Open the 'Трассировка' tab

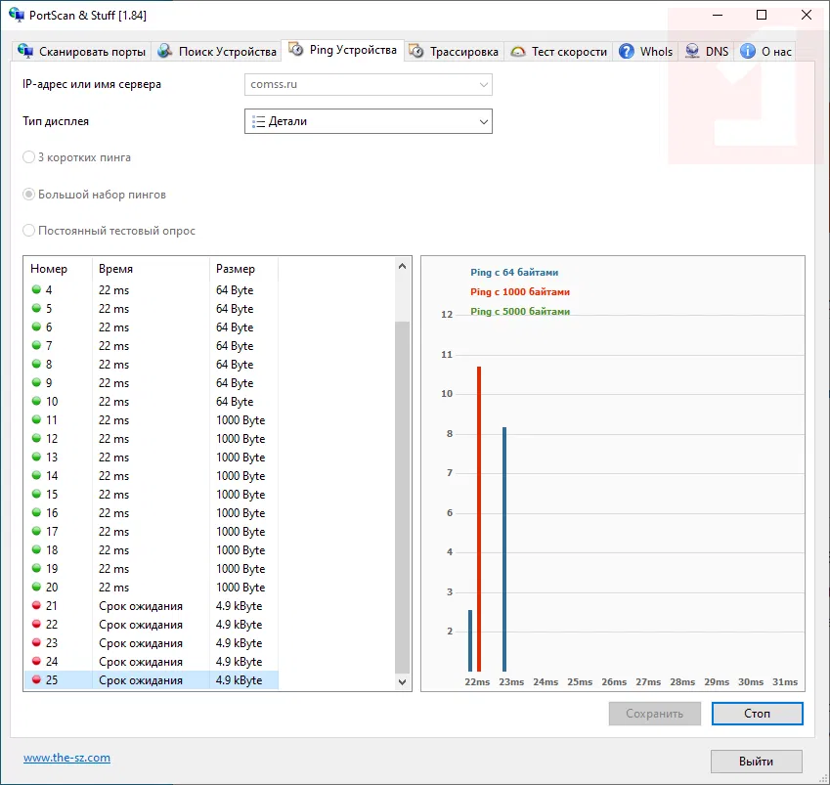[x=454, y=52]
